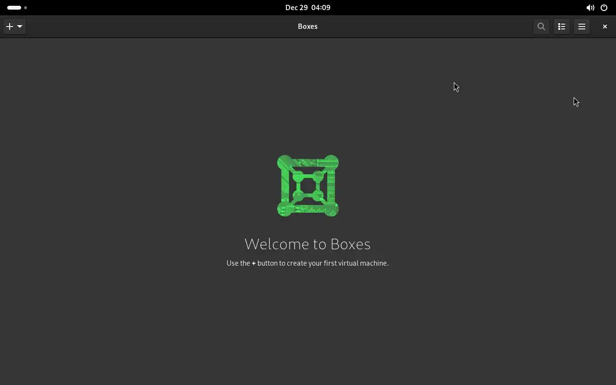The width and height of the screenshot is (616, 385).
Task: Click the "Boxes" window title
Action: pos(308,26)
